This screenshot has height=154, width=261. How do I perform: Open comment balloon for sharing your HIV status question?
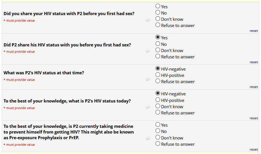(x=148, y=20)
